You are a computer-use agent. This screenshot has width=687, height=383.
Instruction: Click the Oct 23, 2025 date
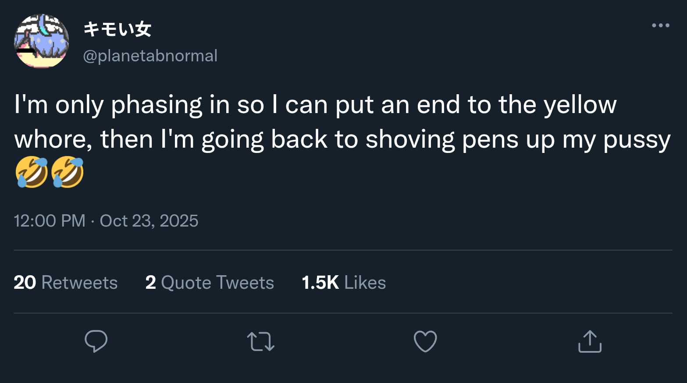[x=149, y=221]
